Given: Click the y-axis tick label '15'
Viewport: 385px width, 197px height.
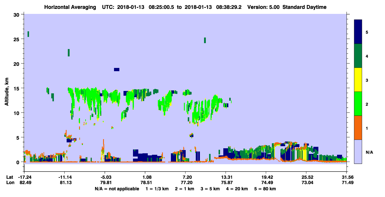Looking at the screenshot, I should pyautogui.click(x=17, y=88).
